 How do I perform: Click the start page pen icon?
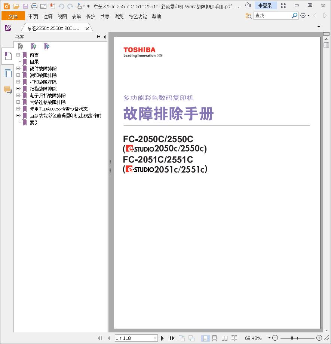(8, 28)
